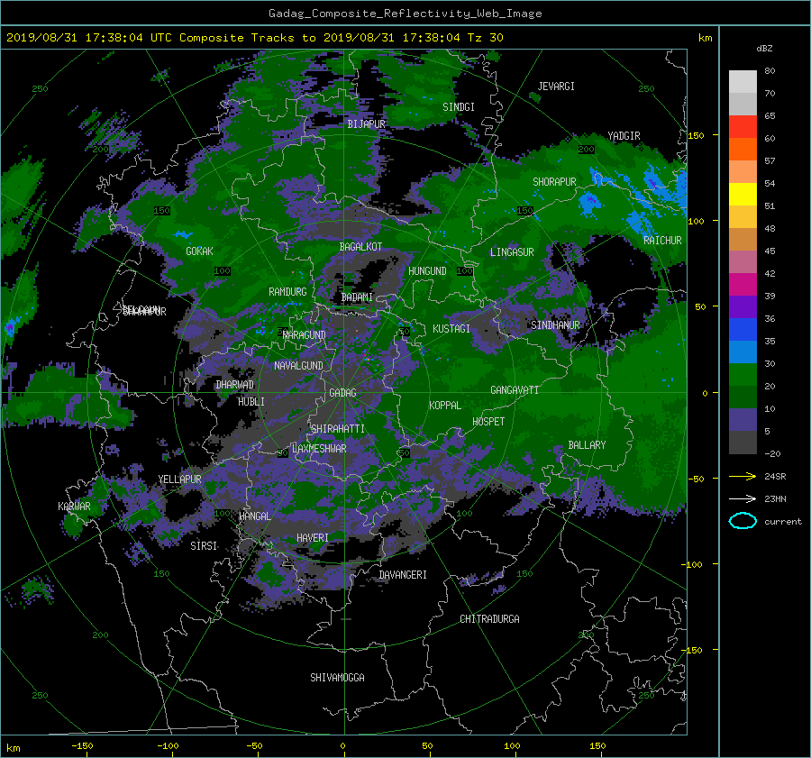Click the BALLARY city label
Screen dimensions: 811x758
[587, 445]
